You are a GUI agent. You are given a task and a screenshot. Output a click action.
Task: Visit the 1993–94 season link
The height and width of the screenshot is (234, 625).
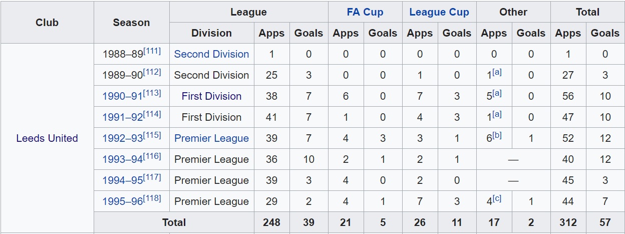coord(122,160)
